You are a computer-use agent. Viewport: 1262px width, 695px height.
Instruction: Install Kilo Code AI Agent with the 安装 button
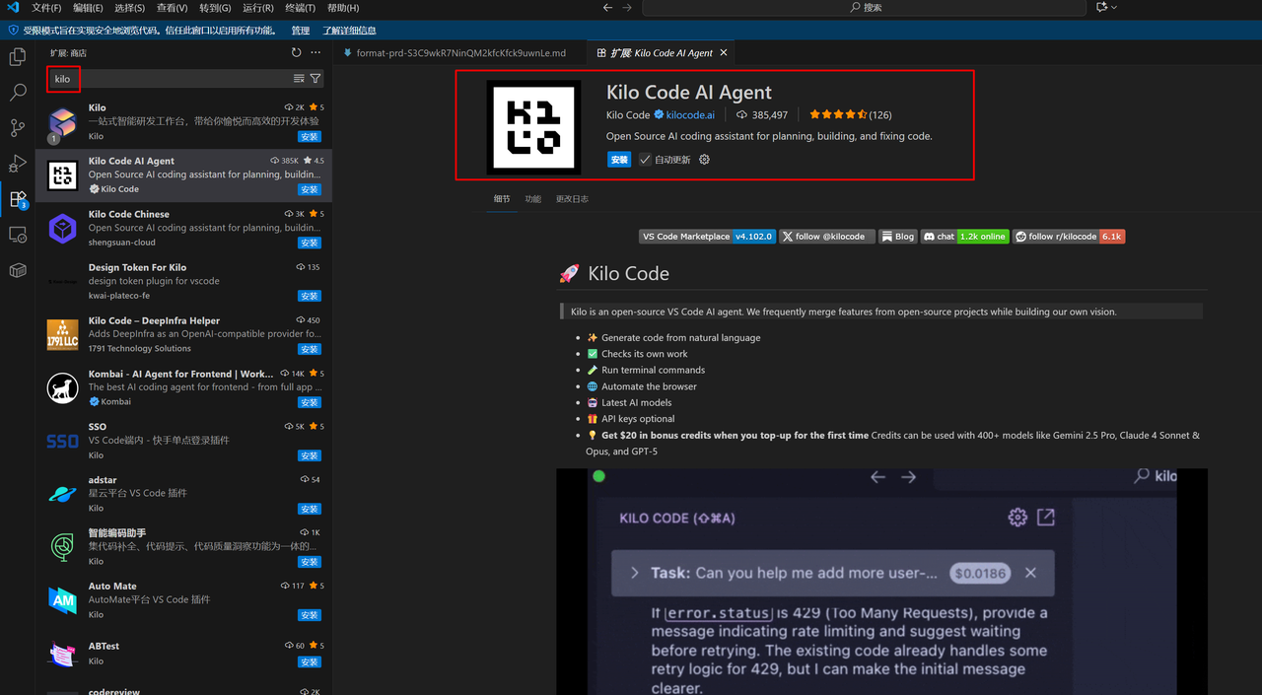pyautogui.click(x=618, y=159)
